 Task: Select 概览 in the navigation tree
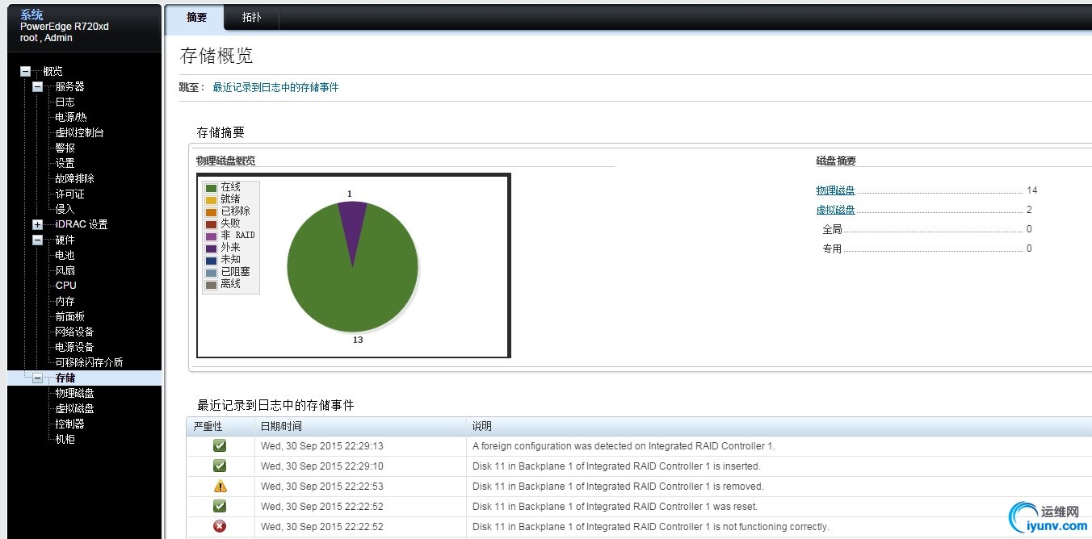pyautogui.click(x=53, y=71)
